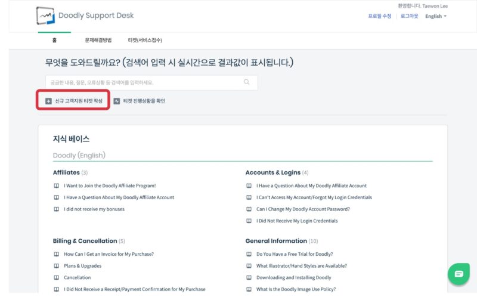Click book icon beside Join Affiliate Program
Screen dimensions: 477x303
pos(56,185)
